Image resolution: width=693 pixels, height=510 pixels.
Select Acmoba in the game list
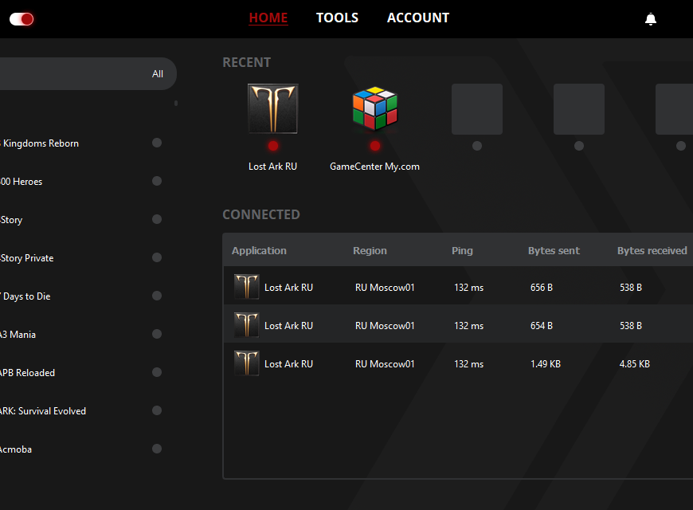click(x=17, y=449)
